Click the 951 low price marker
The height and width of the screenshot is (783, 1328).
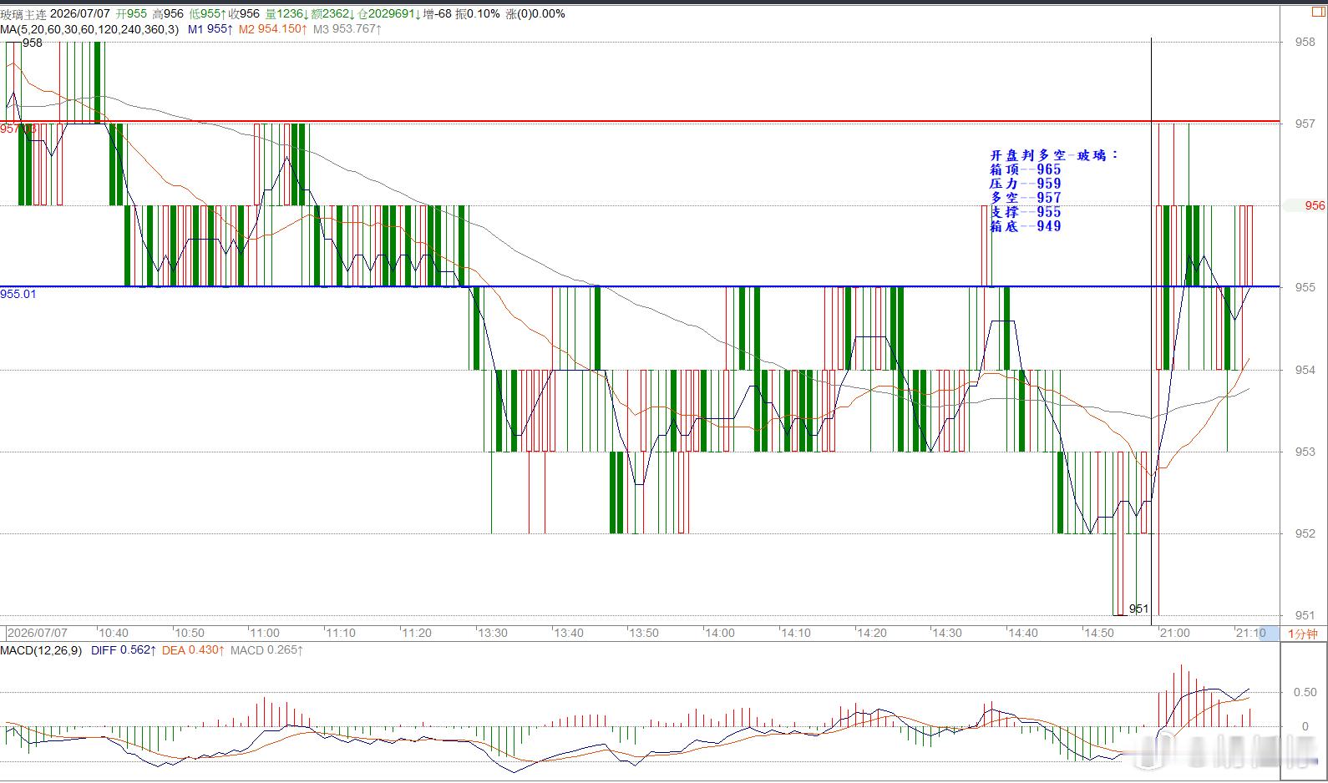(1139, 609)
